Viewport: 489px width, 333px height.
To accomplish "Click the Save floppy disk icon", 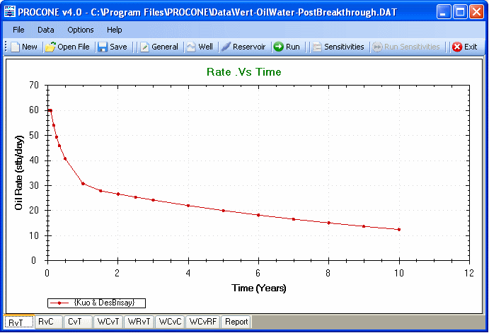I will point(103,47).
